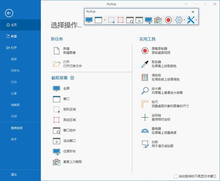The image size is (220, 181).
Task: Click floating toolbar window control capture icon
Action: coord(130,20)
